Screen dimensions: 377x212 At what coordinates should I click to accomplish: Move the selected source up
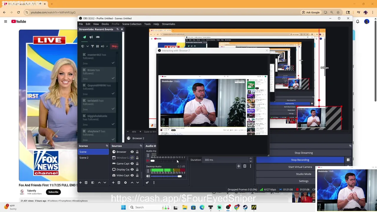[x=132, y=183]
